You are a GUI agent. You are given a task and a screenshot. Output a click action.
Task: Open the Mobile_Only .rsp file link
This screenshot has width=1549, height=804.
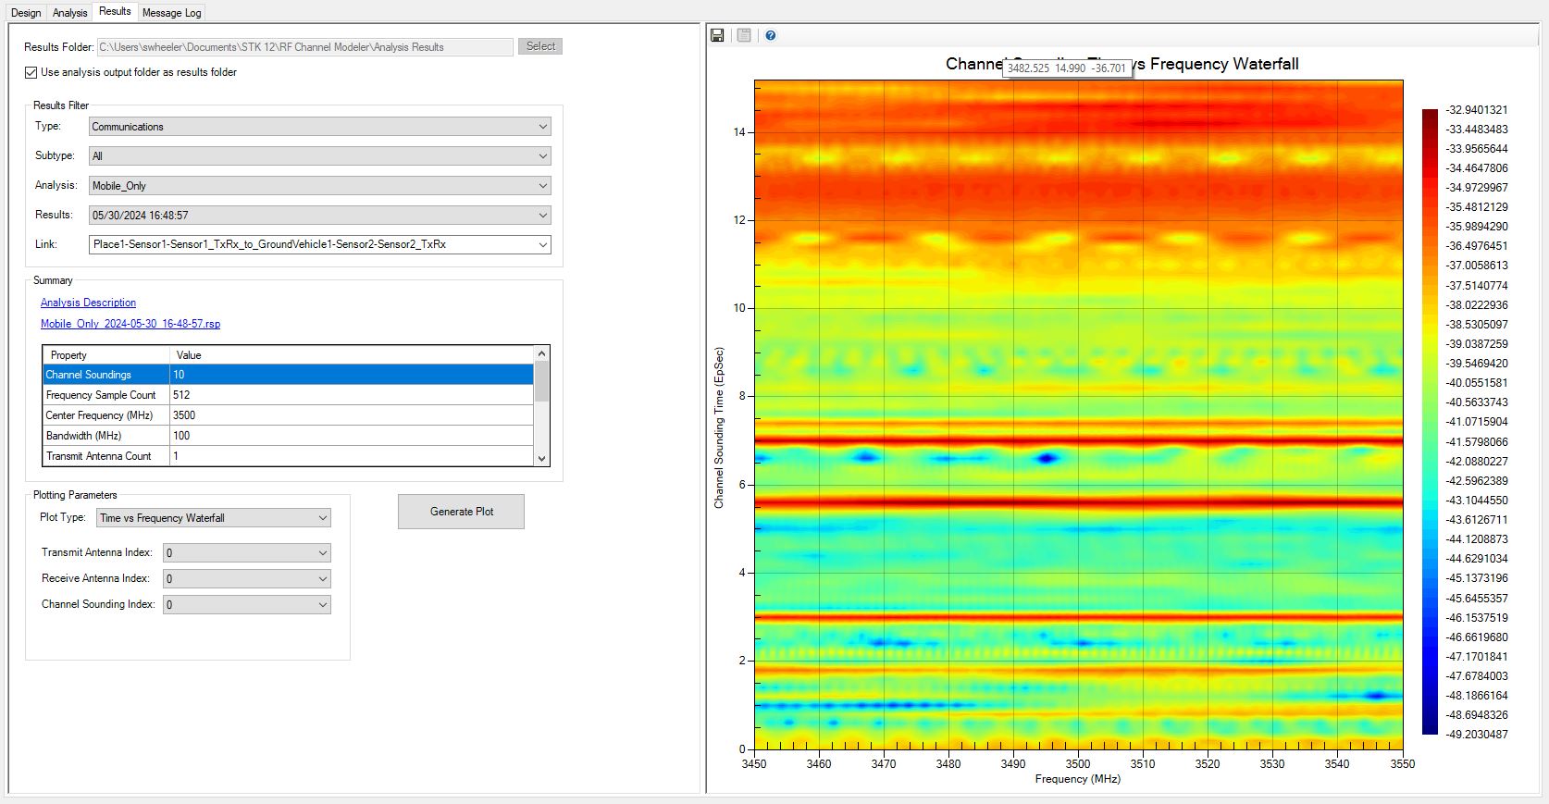[x=130, y=324]
